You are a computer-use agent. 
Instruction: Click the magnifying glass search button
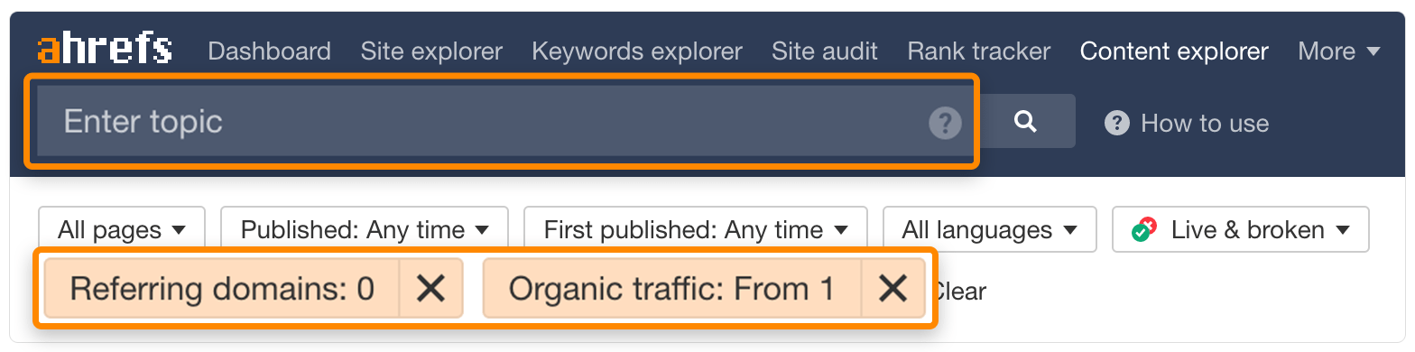pos(1026,121)
